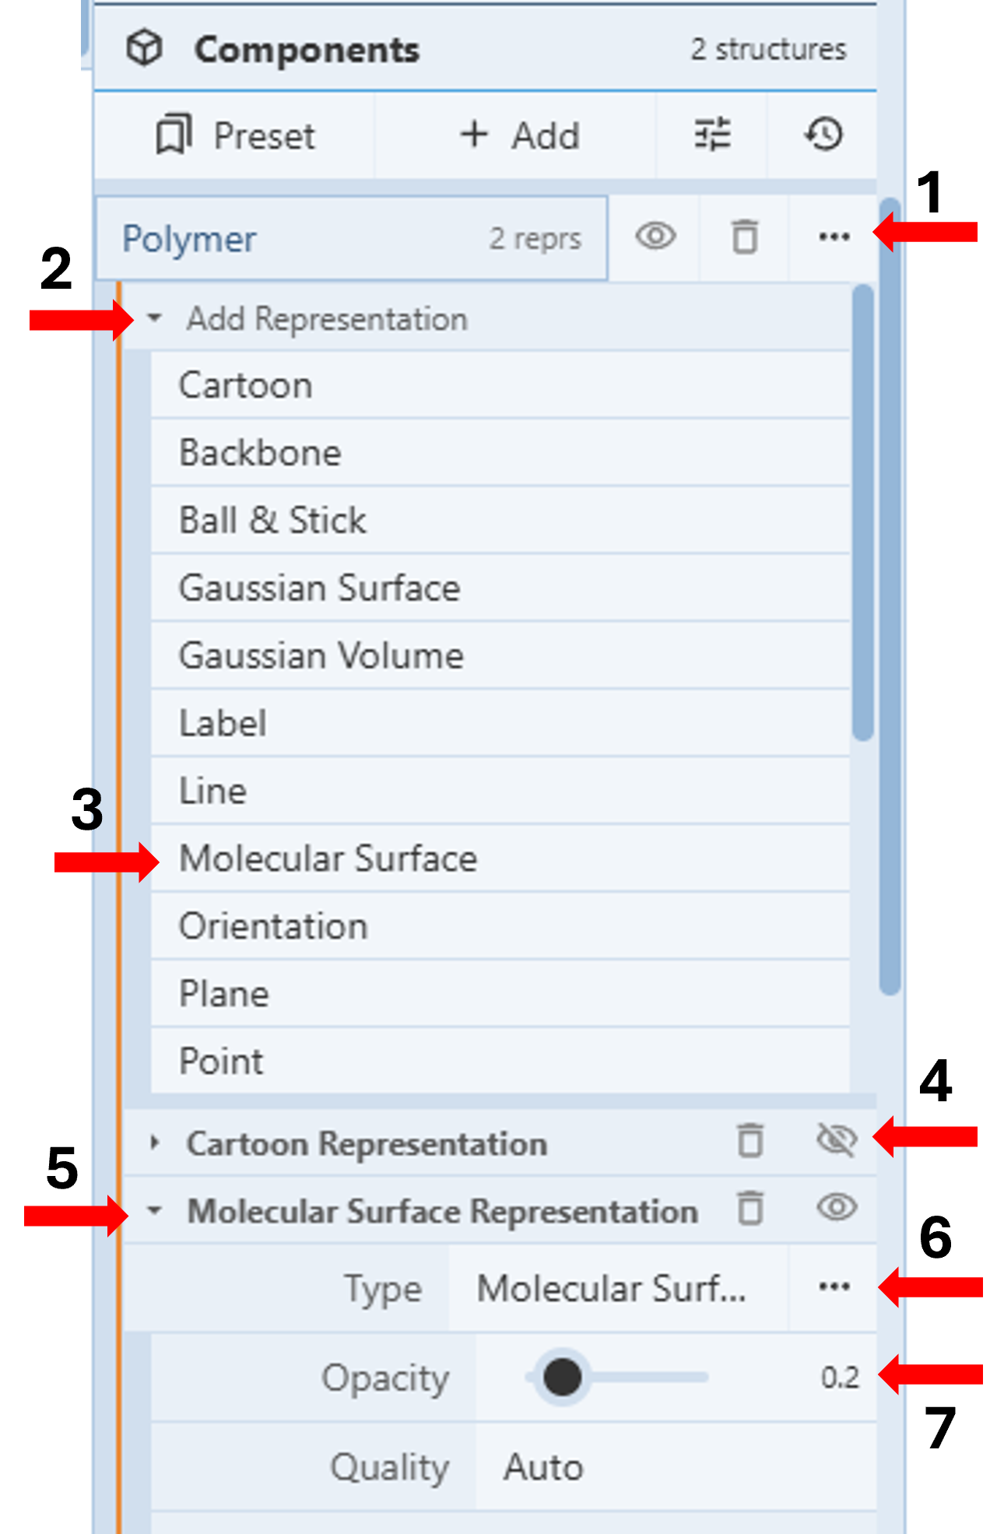Open the three-dot menu beside Type
This screenshot has height=1534, width=997.
(x=834, y=1287)
